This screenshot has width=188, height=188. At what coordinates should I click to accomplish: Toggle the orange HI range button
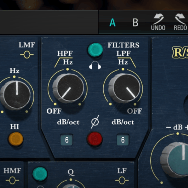[x=16, y=139]
